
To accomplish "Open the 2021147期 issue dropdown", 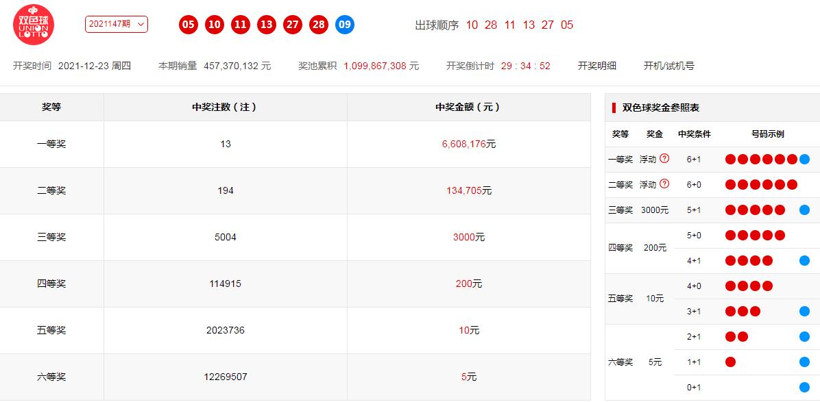I will (x=116, y=24).
